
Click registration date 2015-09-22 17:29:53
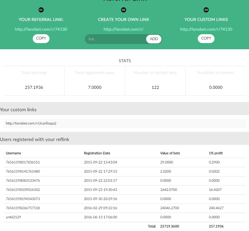pyautogui.click(x=100, y=171)
